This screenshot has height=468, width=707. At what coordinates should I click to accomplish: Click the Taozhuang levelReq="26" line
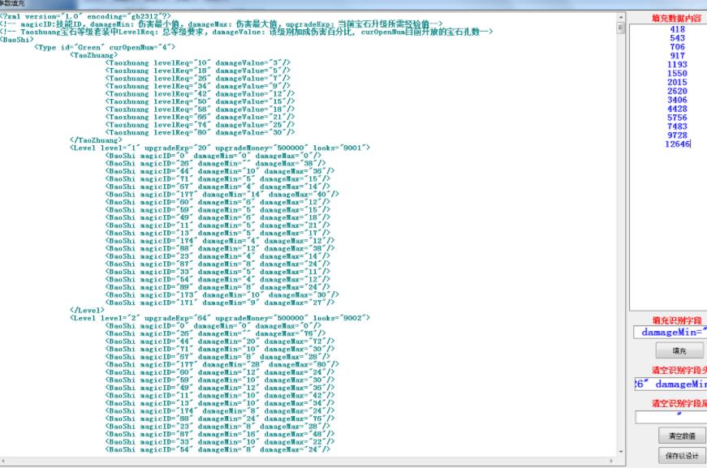click(198, 79)
